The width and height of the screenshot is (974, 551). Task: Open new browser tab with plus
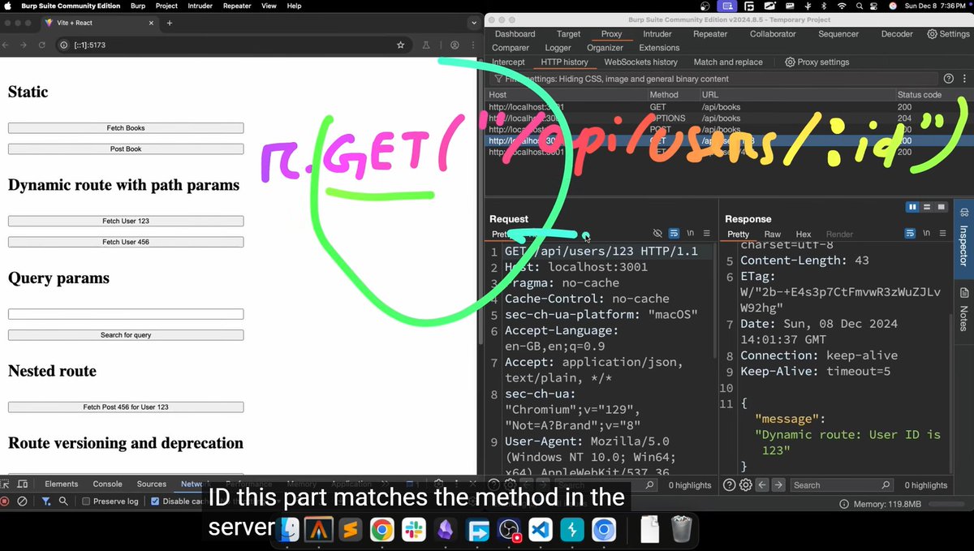click(170, 24)
